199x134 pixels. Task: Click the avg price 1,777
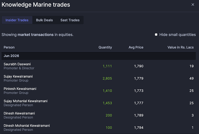[x=139, y=103]
